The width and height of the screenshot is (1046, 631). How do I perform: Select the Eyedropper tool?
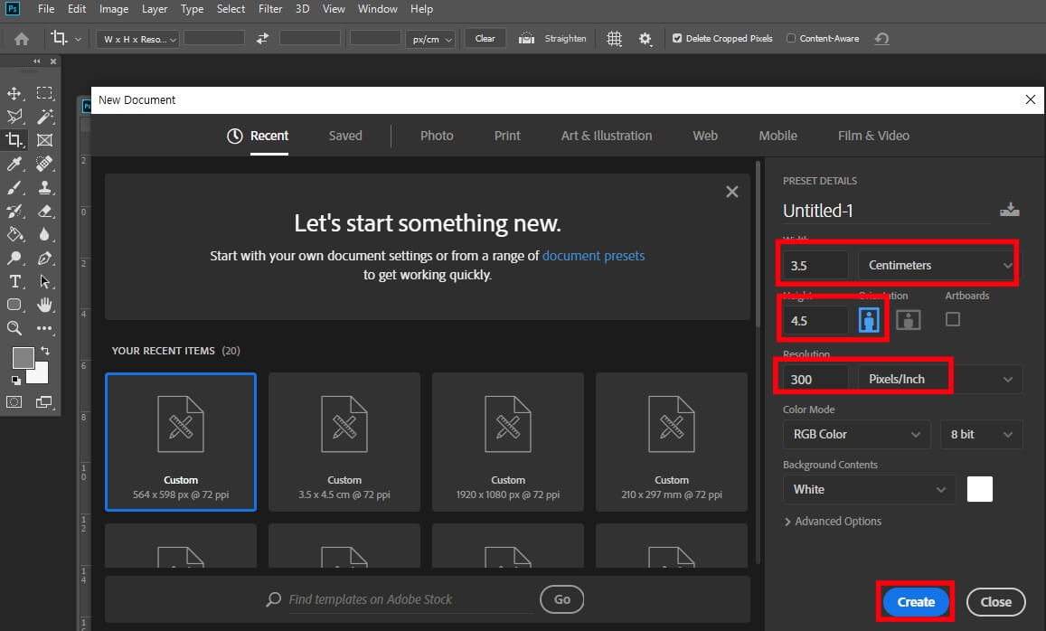(14, 164)
